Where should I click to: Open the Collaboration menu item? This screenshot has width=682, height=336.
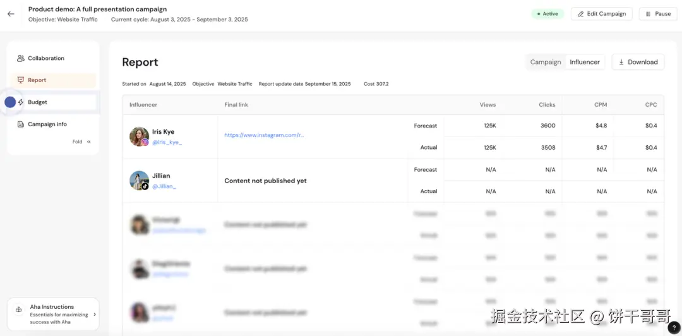(x=46, y=58)
